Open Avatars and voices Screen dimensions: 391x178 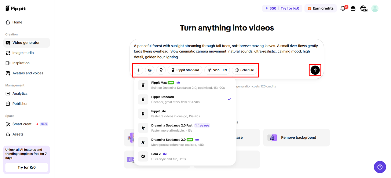pyautogui.click(x=27, y=73)
